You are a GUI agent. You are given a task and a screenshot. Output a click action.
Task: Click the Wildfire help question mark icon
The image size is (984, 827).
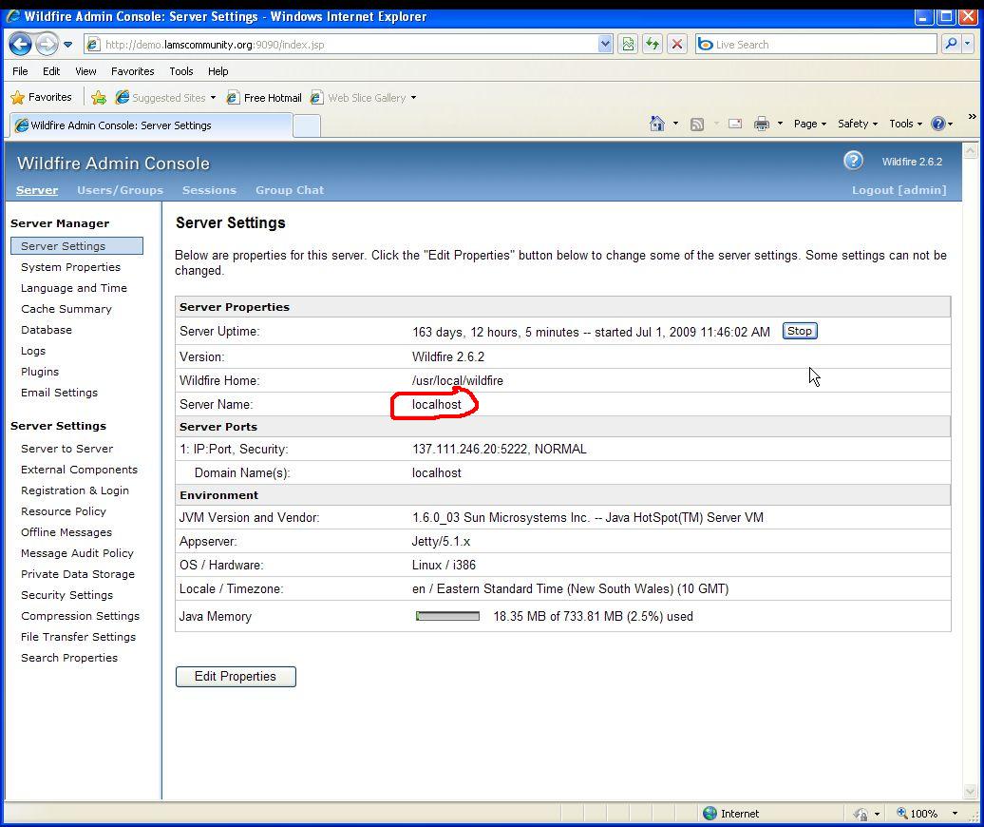(x=853, y=161)
